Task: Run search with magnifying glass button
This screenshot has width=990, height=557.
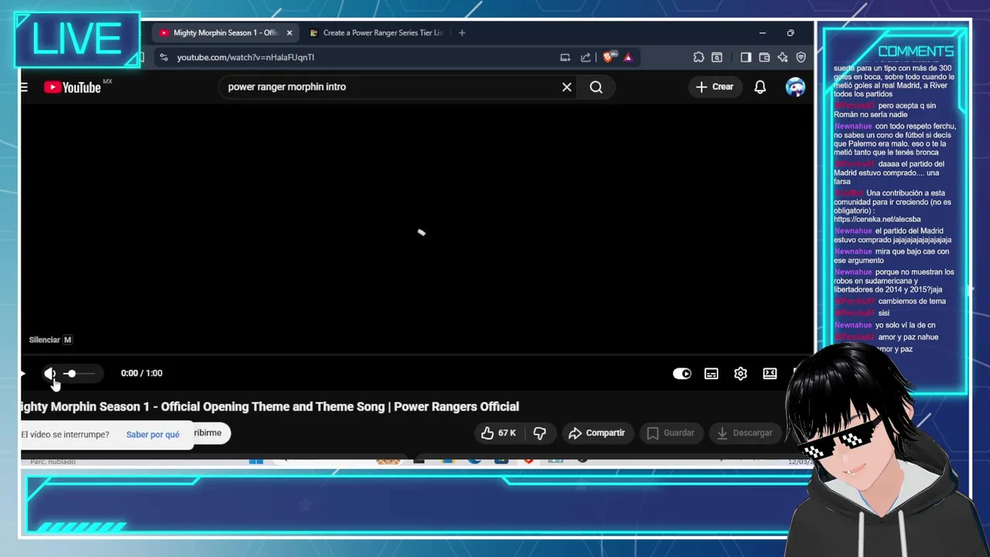Action: (596, 87)
